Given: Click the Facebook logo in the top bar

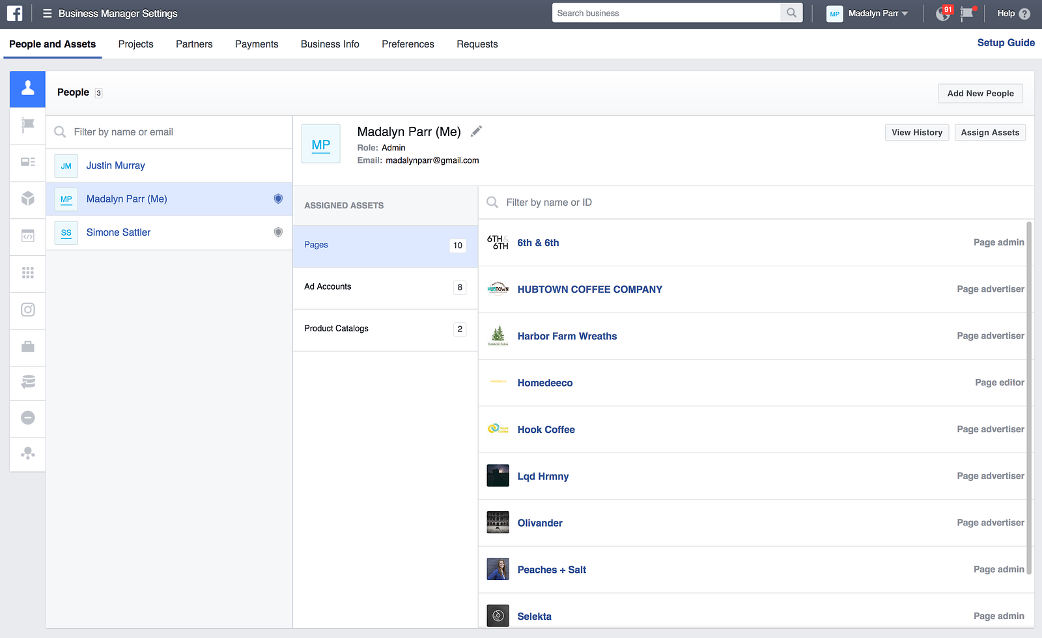Looking at the screenshot, I should [14, 13].
